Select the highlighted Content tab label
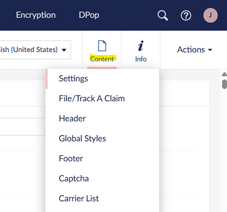The width and height of the screenshot is (227, 212). [x=102, y=59]
